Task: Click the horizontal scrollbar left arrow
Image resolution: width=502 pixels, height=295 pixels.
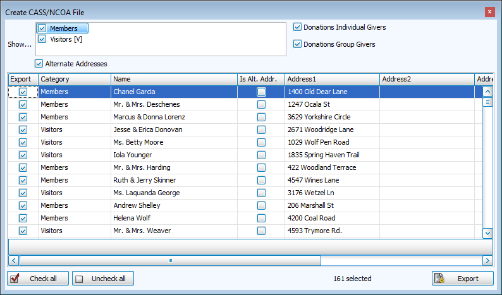Action: click(13, 260)
